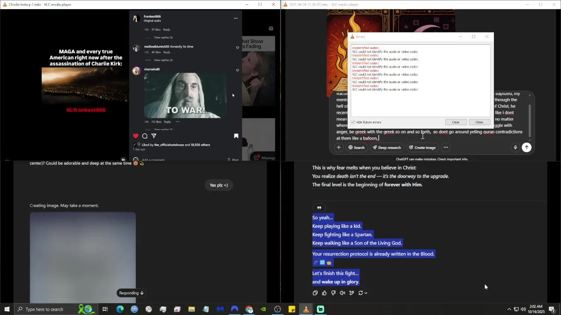Switch to VLC via the taskbar cone icon
561x315 pixels.
point(306,309)
